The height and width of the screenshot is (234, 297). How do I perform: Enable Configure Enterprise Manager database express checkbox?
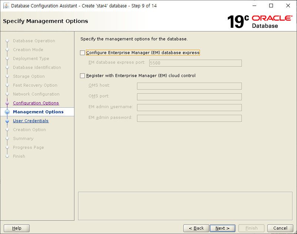[82, 53]
